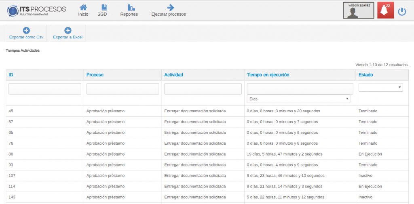414x204 pixels.
Task: Open the Inicio menu label
Action: coord(83,14)
